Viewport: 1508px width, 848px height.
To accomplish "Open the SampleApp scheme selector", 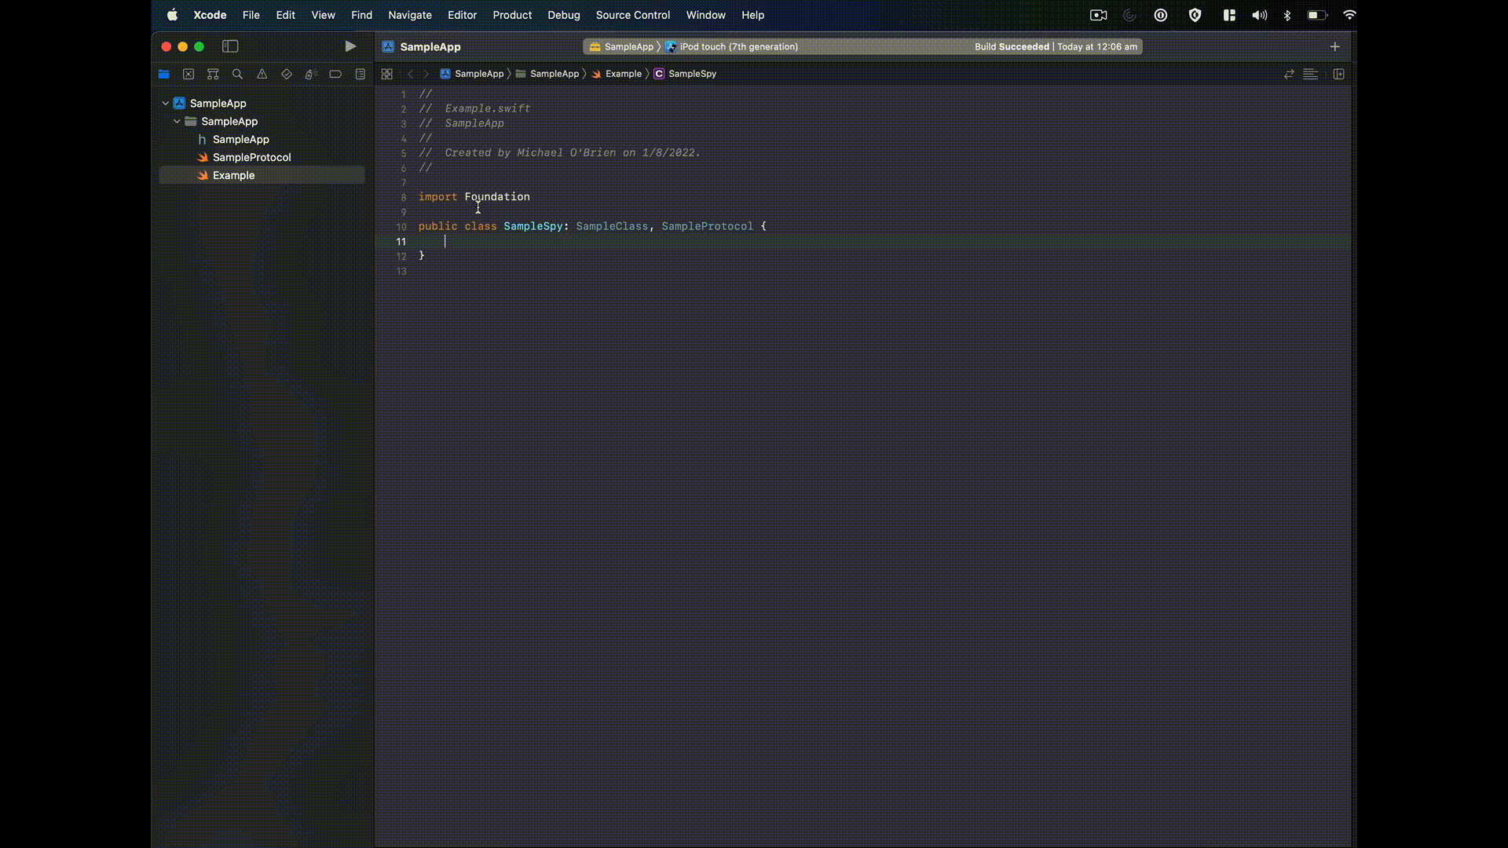I will click(621, 47).
